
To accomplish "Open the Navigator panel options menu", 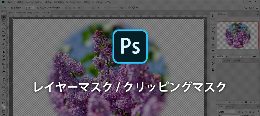I will click(258, 15).
